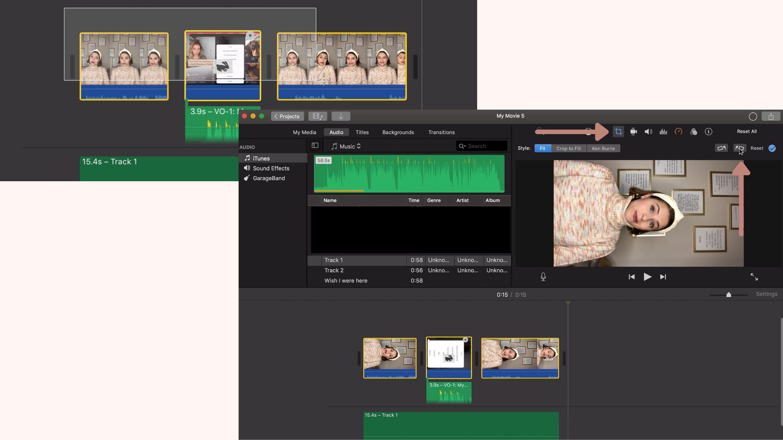
Task: Play the movie in the viewer
Action: 647,277
